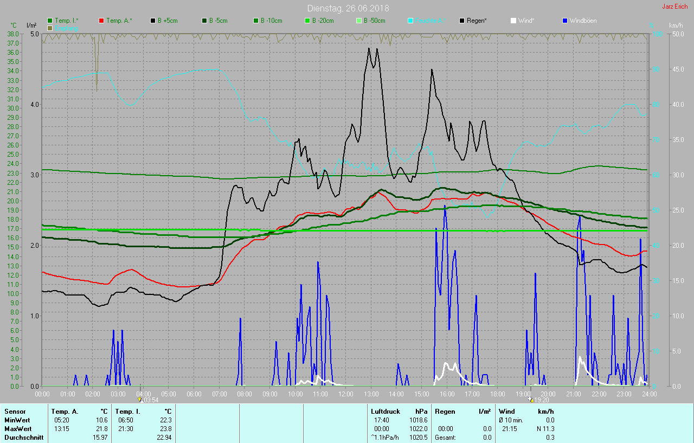This screenshot has width=694, height=443.
Task: Click the Wind column header in table
Action: click(507, 412)
